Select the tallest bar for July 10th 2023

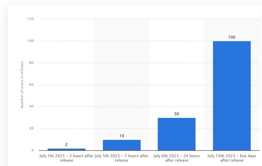(x=232, y=96)
